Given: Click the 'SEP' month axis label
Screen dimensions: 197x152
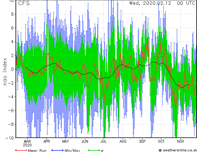Looking at the screenshot, I should 142,141.
